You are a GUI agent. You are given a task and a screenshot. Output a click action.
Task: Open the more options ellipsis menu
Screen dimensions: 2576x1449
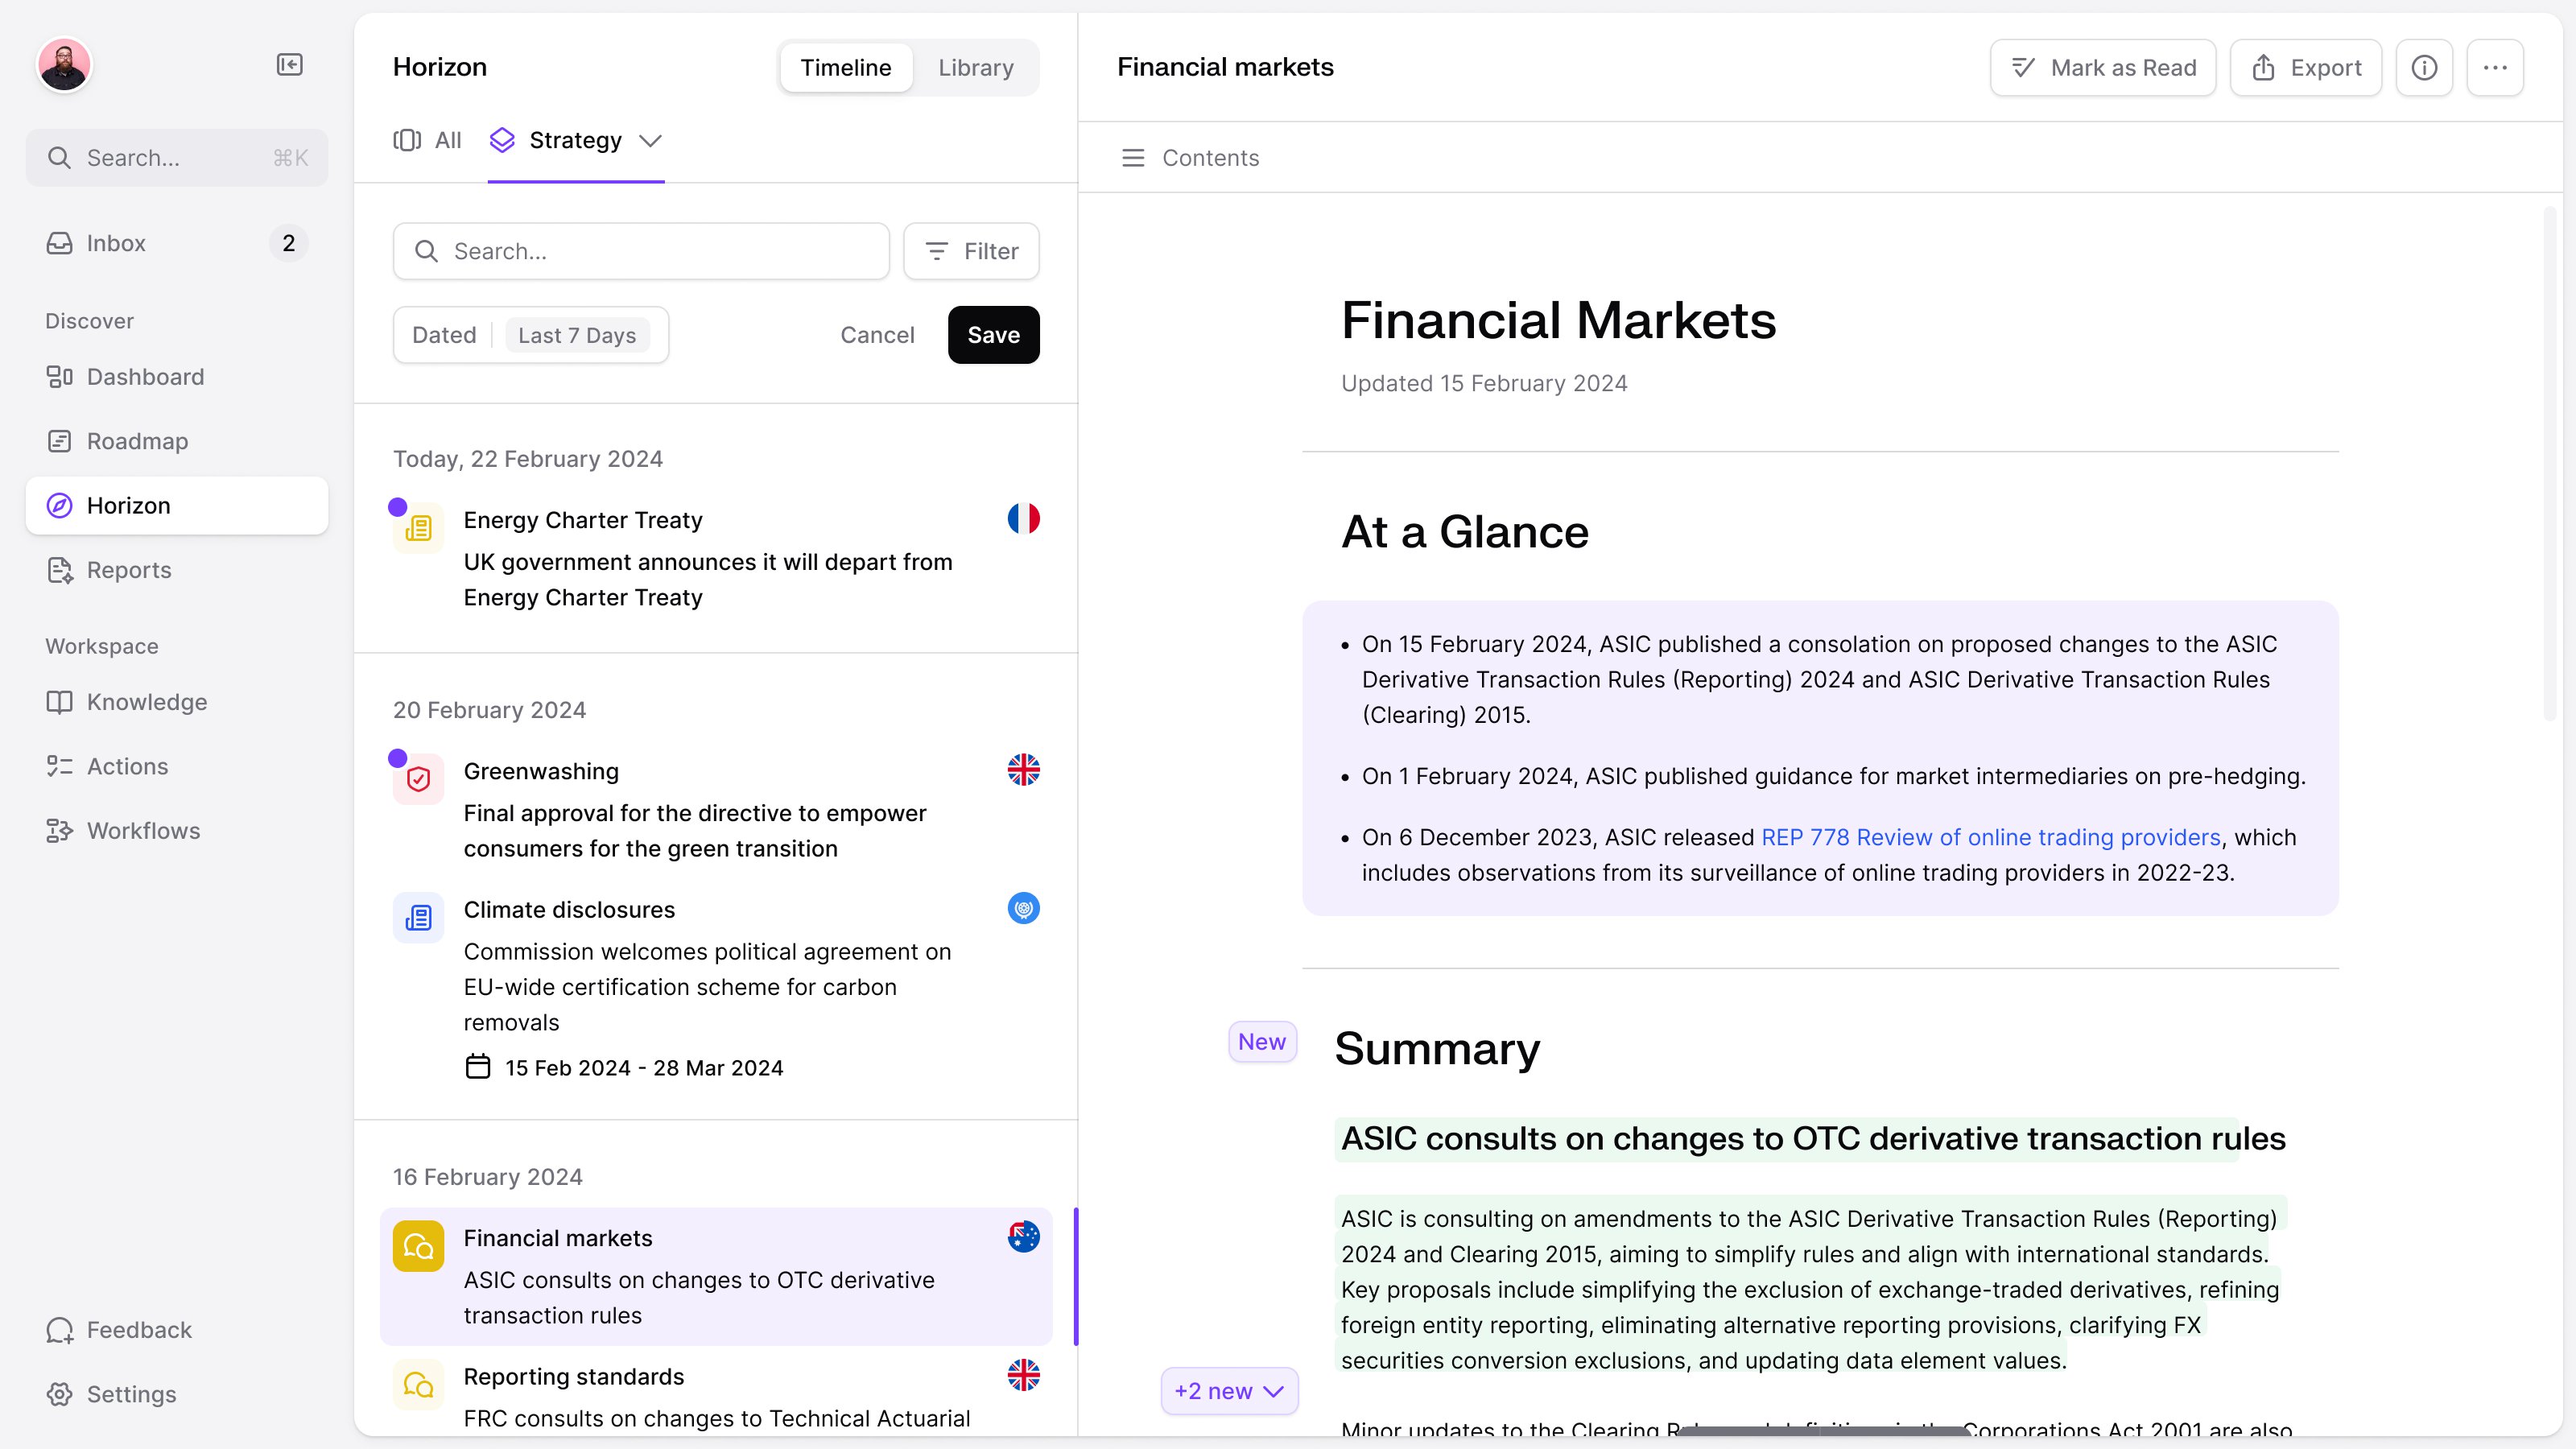pos(2495,67)
